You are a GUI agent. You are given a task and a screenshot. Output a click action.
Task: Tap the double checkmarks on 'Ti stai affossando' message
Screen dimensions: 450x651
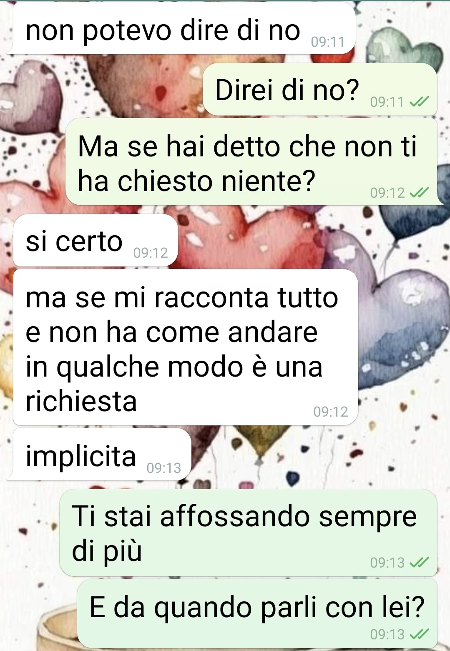419,563
